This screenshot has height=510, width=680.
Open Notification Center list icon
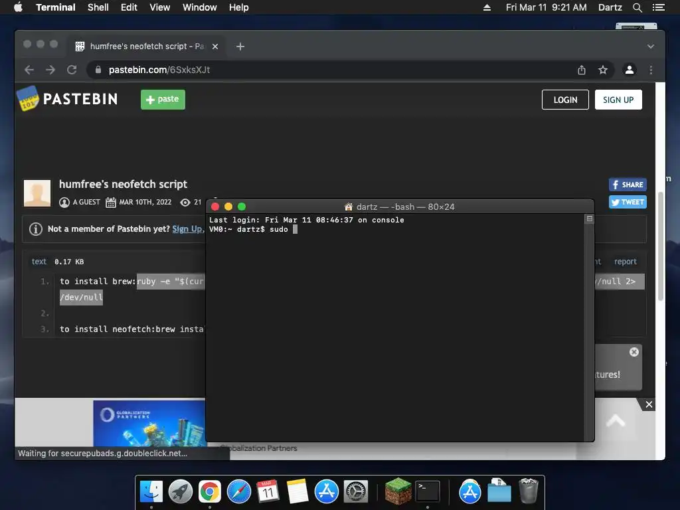[x=658, y=7]
